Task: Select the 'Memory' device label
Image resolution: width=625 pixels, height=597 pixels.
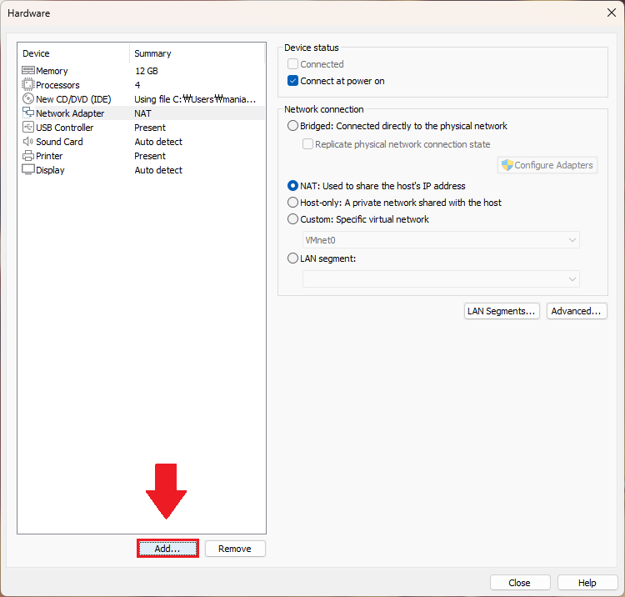Action: click(x=52, y=71)
